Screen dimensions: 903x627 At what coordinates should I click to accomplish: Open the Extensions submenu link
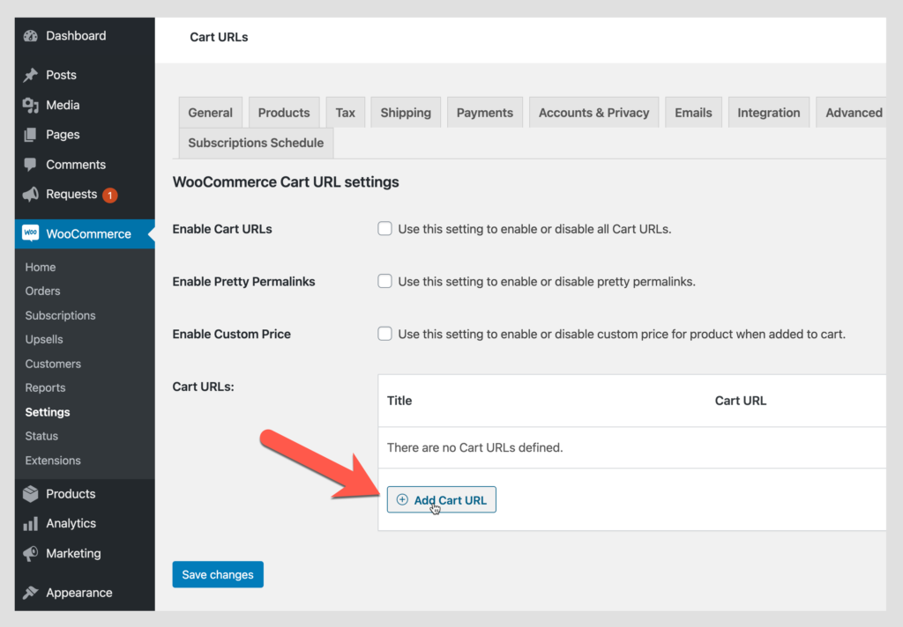(x=53, y=461)
